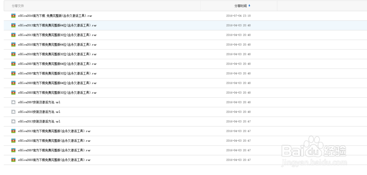Image resolution: width=367 pixels, height=175 pixels.
Task: Click the shortcut icon for office2007安装及激活方法.url
Action: [x=13, y=102]
